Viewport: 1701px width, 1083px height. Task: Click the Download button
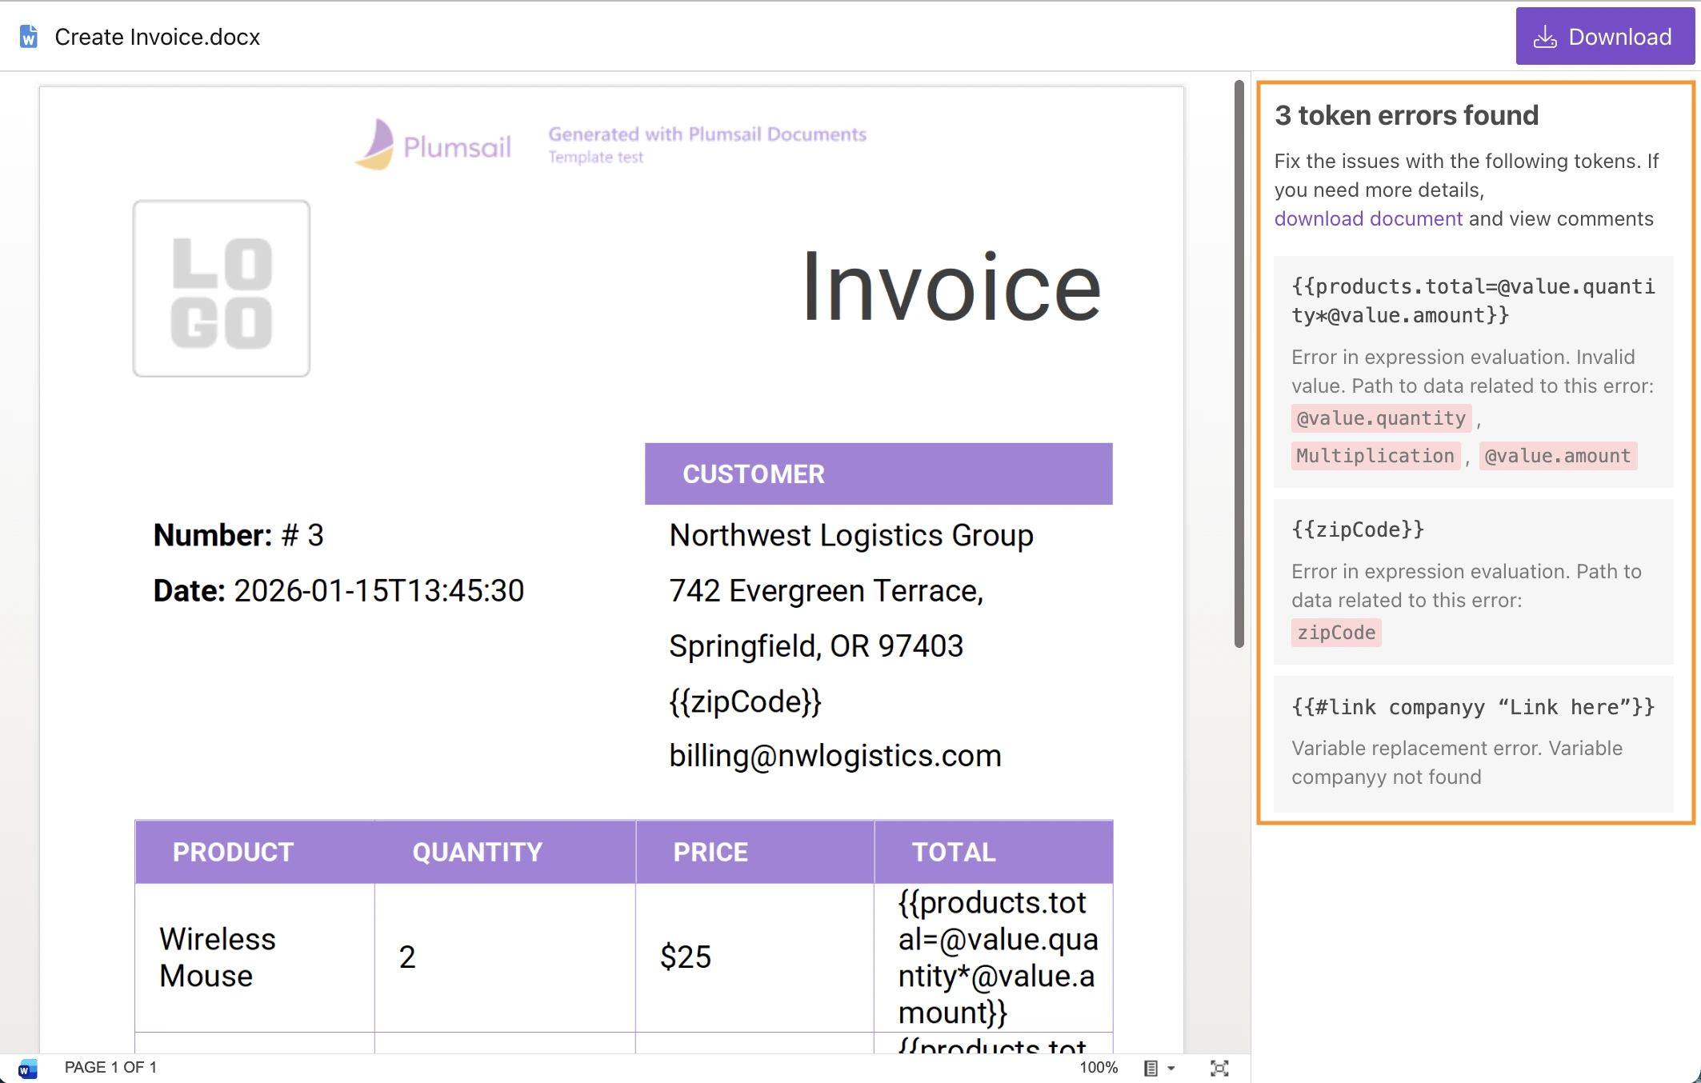[1604, 37]
